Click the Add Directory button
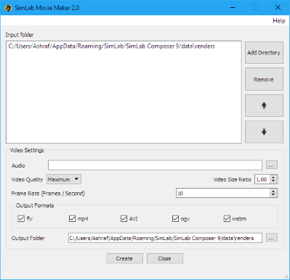This screenshot has height=280, width=290. 264,52
